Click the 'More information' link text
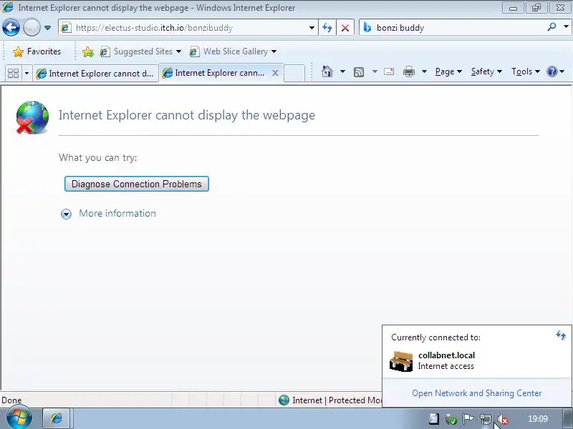573x429 pixels. (117, 213)
